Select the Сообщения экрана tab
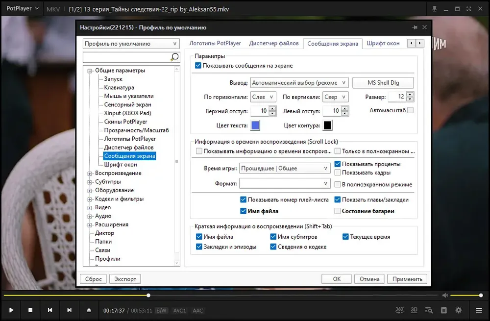 (x=333, y=44)
